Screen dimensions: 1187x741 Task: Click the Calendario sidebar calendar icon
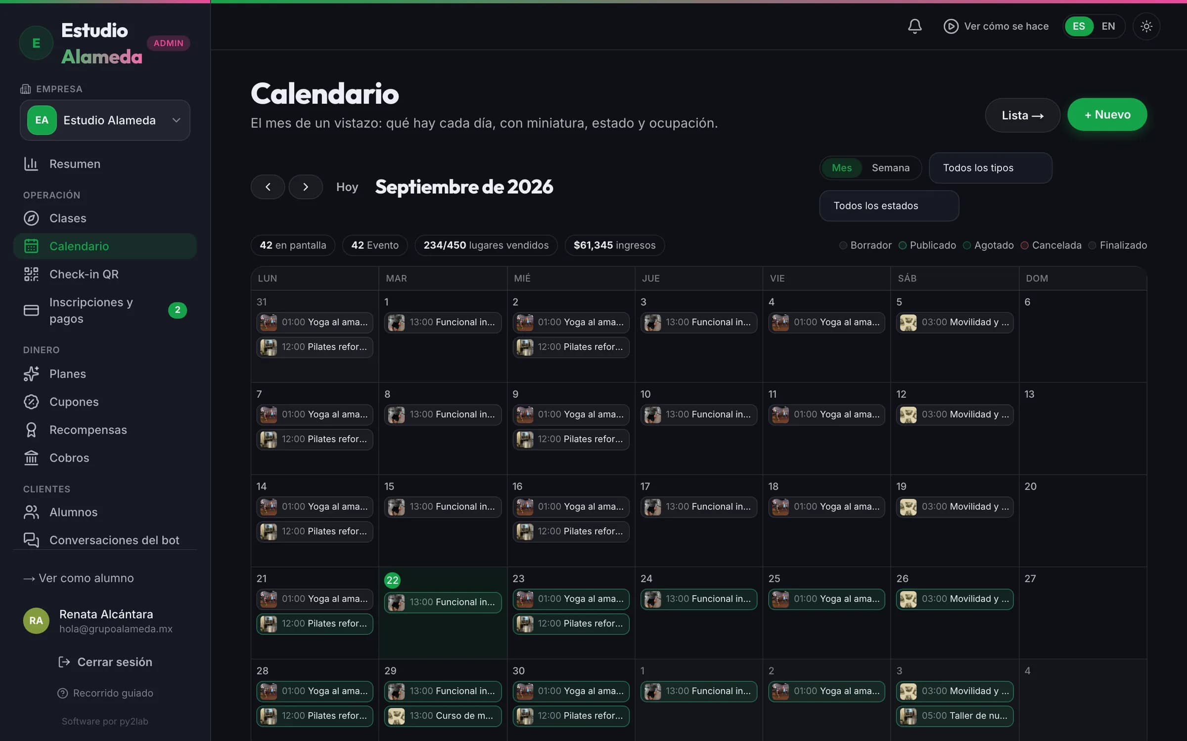tap(31, 246)
